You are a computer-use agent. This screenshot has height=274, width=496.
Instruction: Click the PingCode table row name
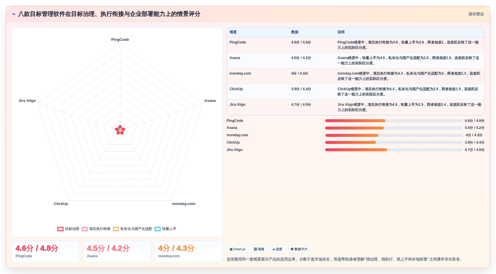point(238,42)
